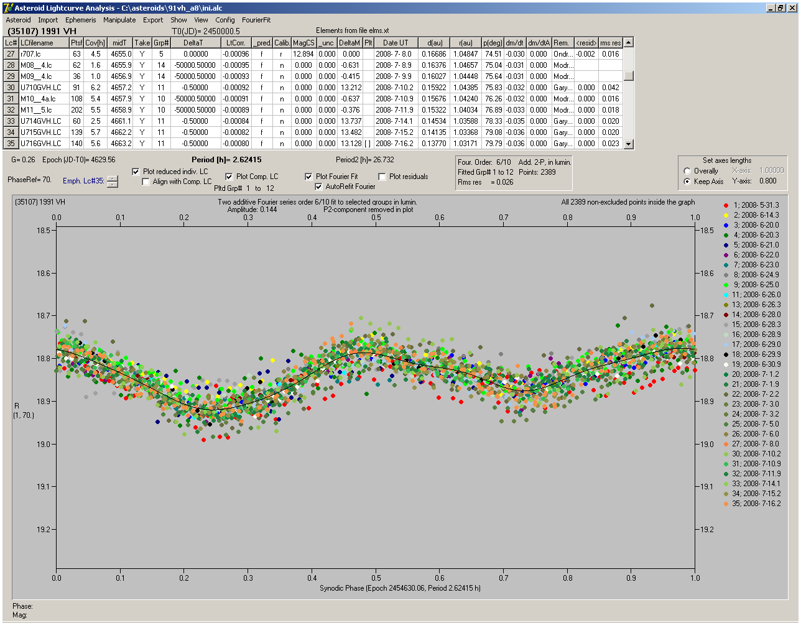
Task: Click the r707.lc filename cell
Action: (43, 54)
